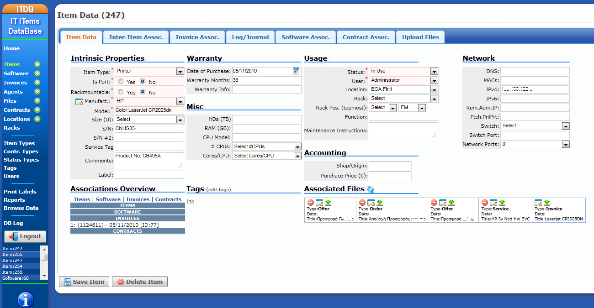Viewport: 594px width, 308px height.
Task: Expand the Size (U) dropdown
Action: (149, 120)
